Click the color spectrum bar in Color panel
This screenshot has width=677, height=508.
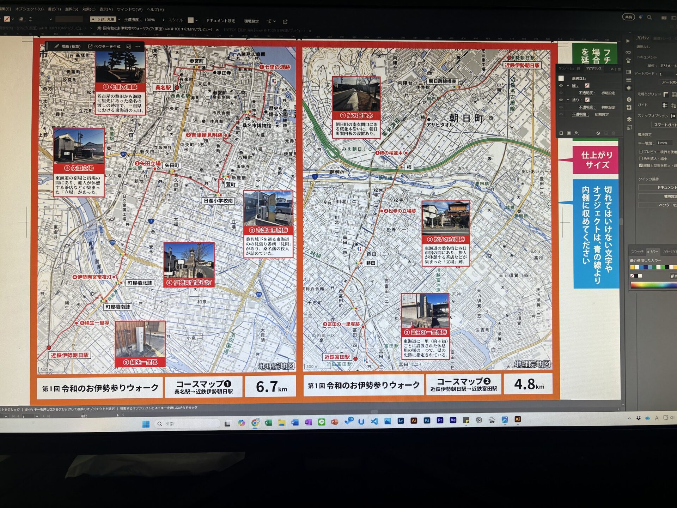(652, 285)
